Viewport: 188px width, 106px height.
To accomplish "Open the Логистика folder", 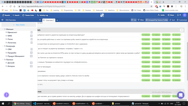I will tap(12, 43).
